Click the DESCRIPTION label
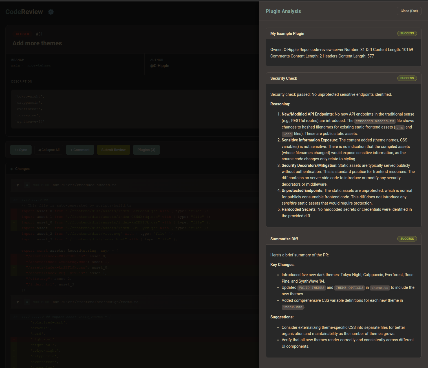Viewport: 428px width, 368px height. (x=22, y=81)
